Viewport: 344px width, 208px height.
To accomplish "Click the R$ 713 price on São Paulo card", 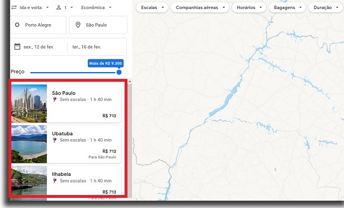I will (109, 116).
